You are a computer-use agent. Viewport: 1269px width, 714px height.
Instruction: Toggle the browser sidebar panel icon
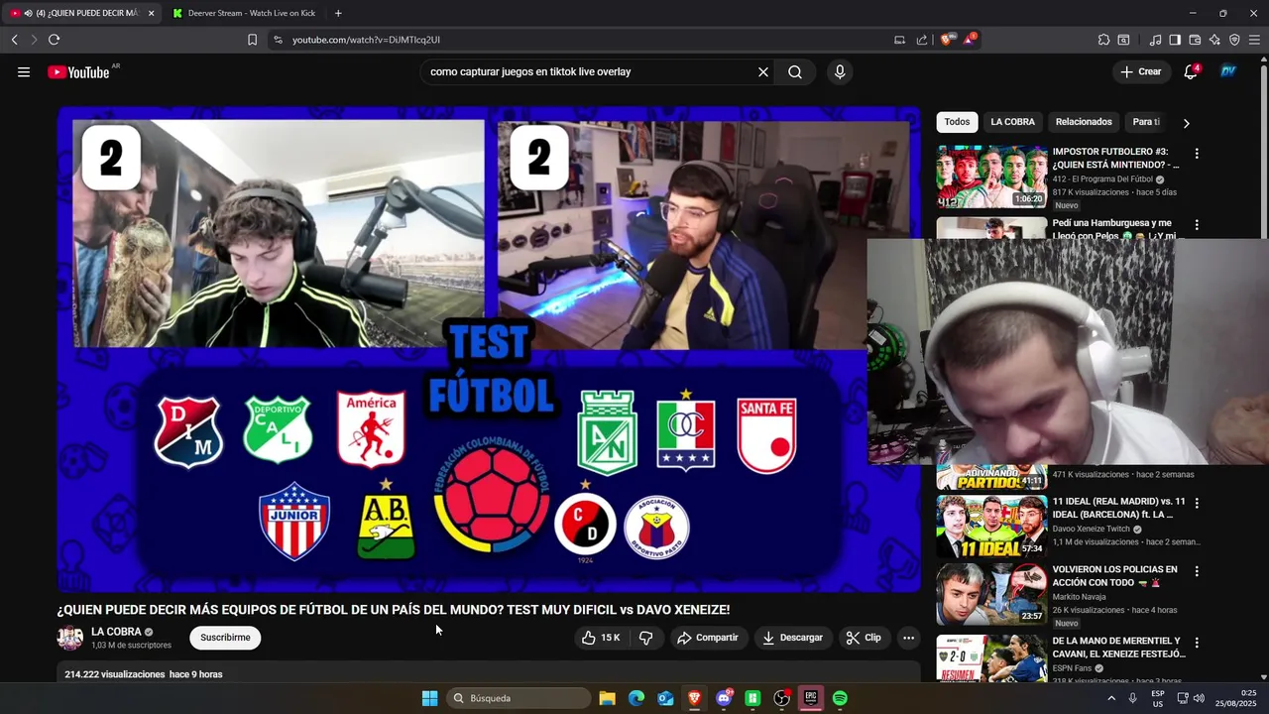pyautogui.click(x=1175, y=40)
